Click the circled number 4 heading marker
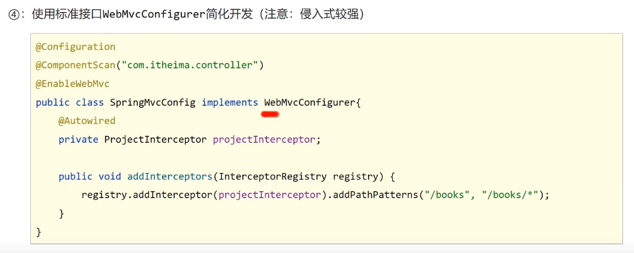Image resolution: width=634 pixels, height=253 pixels. coord(14,15)
